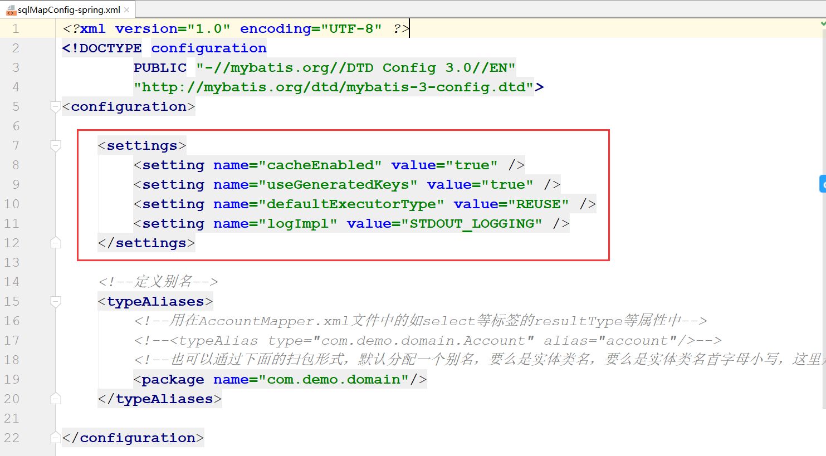Click the "com.demo.domain" package name value
The width and height of the screenshot is (826, 456).
pos(334,380)
